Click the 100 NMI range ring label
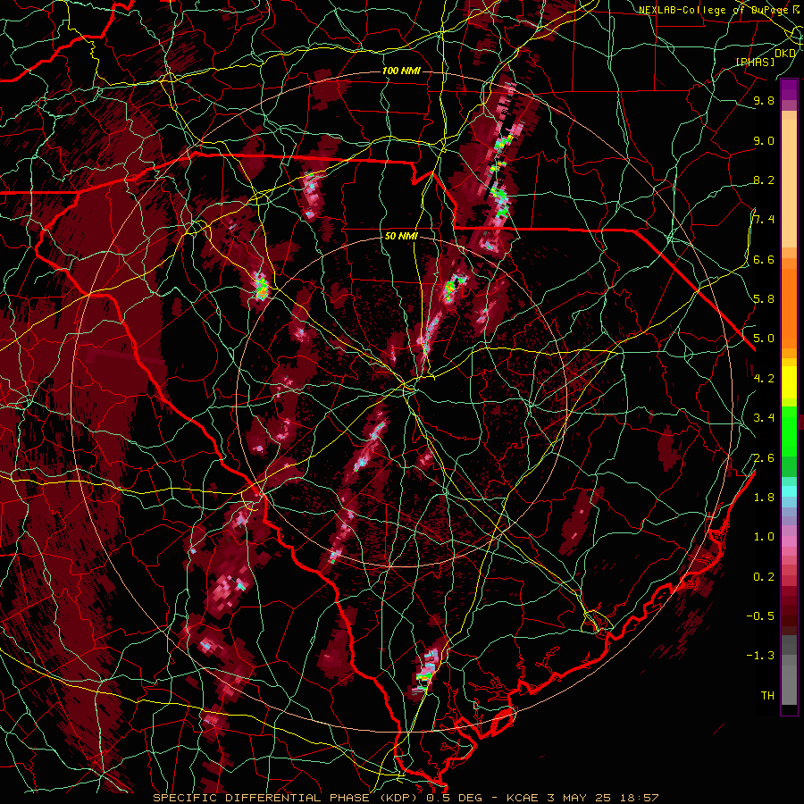 coord(401,71)
